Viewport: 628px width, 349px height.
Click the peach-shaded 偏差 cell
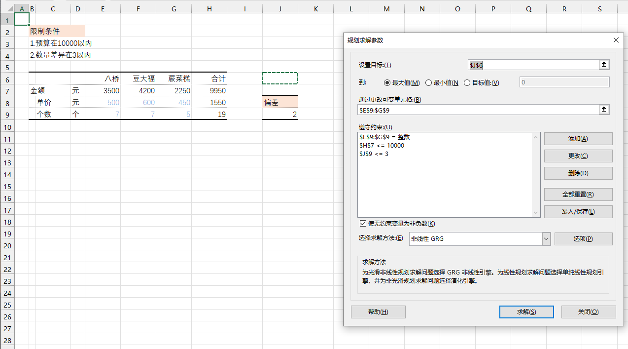tap(280, 102)
